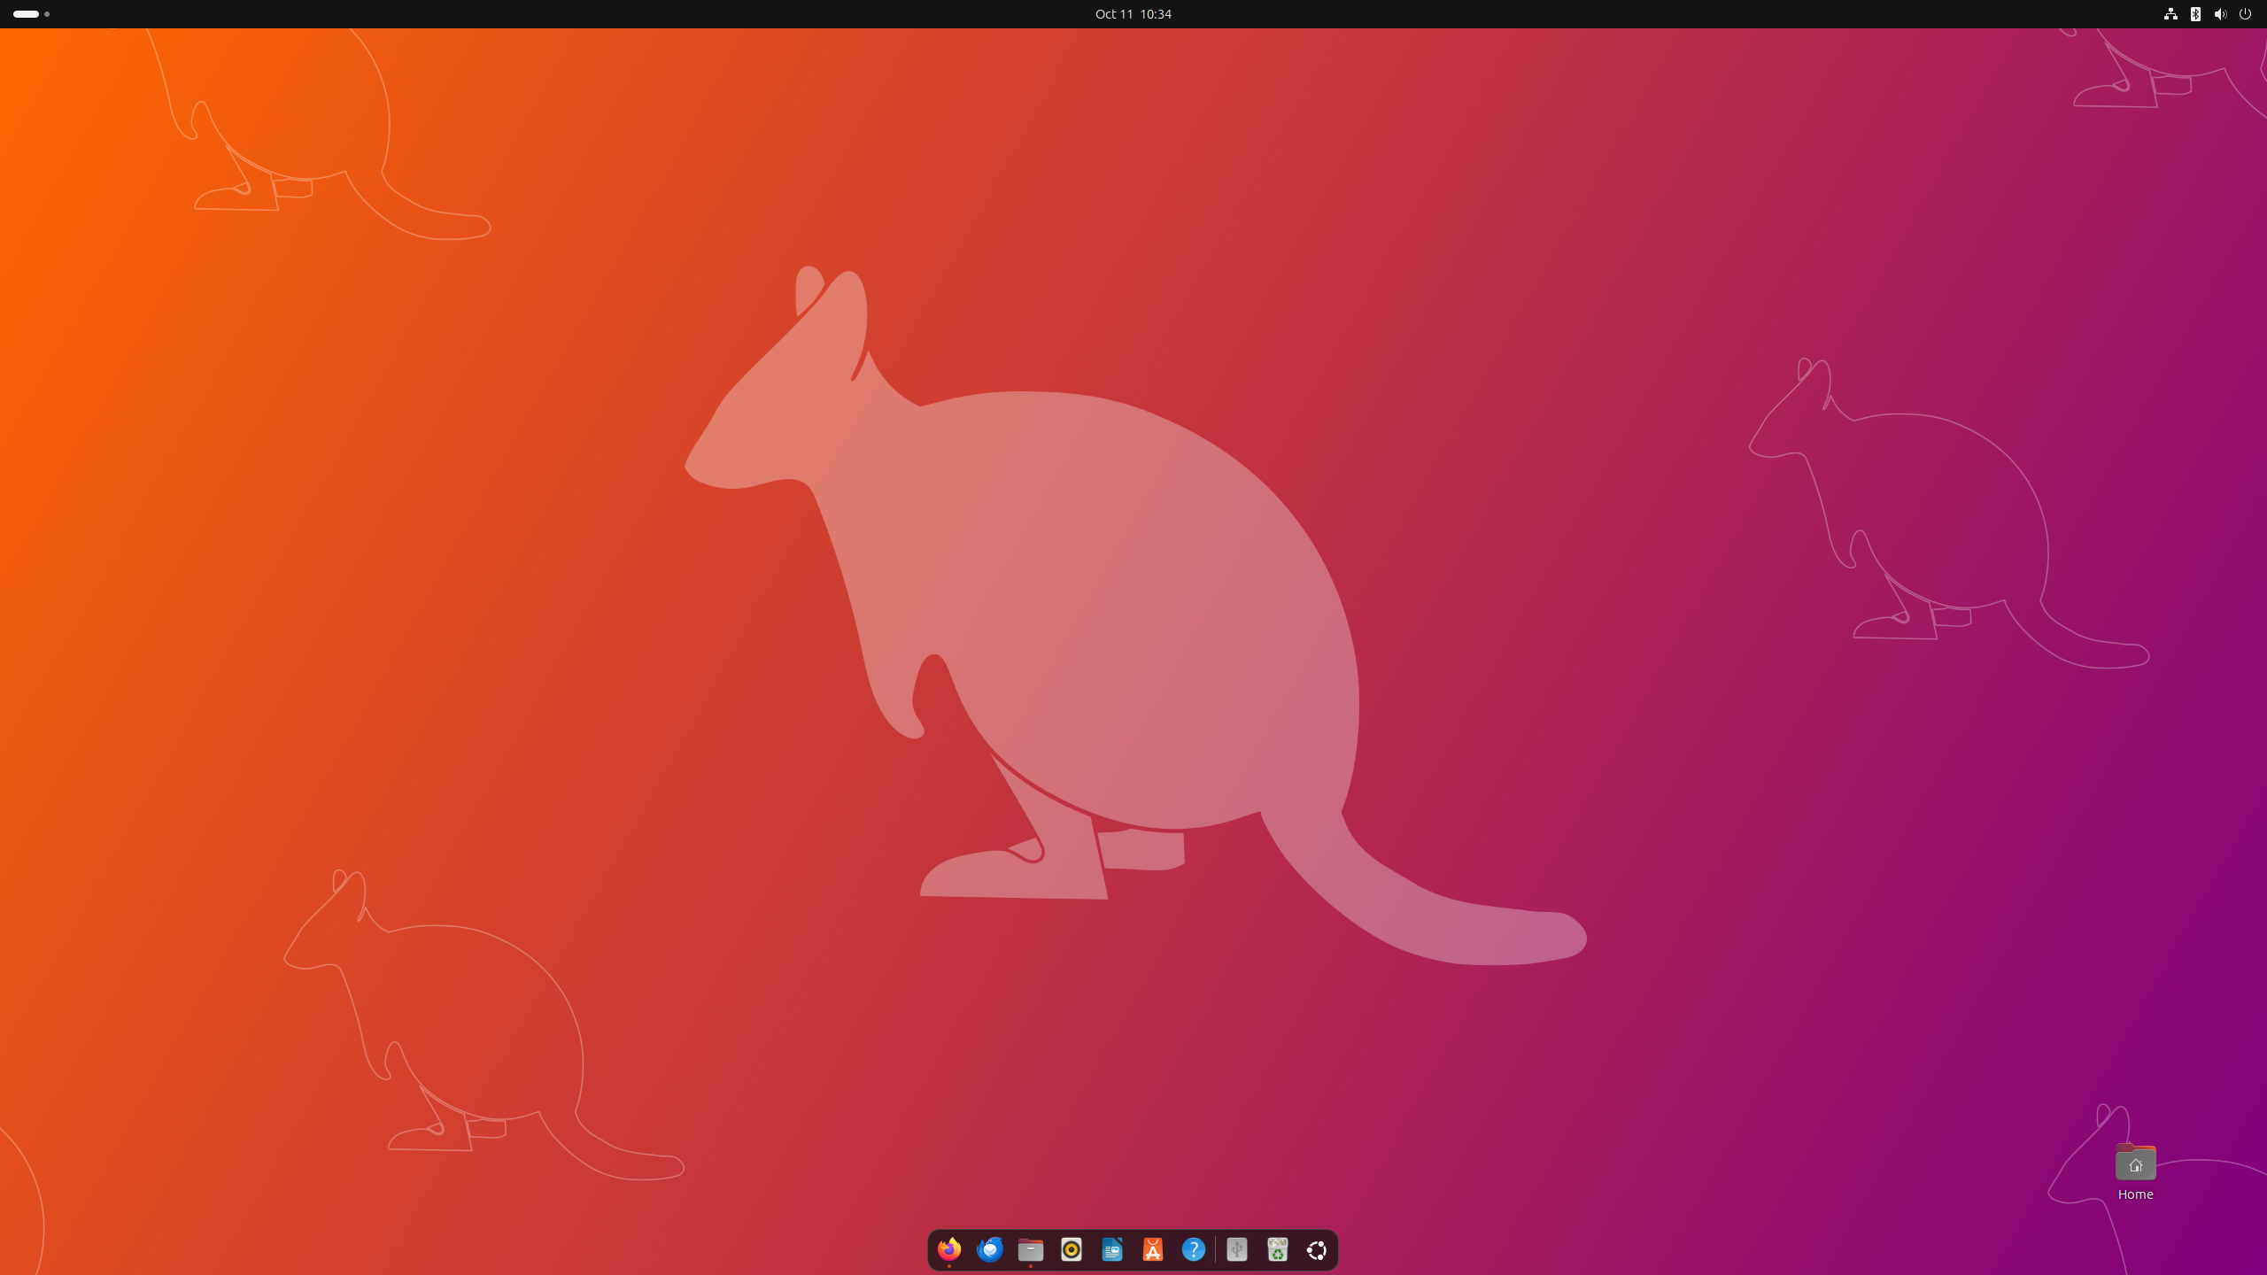Image resolution: width=2267 pixels, height=1275 pixels.
Task: Show all applications via Ubuntu logo
Action: tap(1317, 1249)
